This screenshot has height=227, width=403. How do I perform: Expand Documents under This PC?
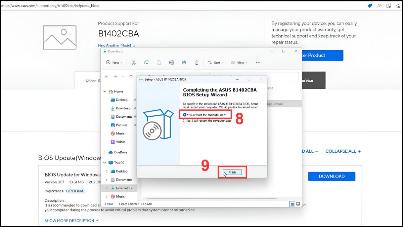pos(107,180)
